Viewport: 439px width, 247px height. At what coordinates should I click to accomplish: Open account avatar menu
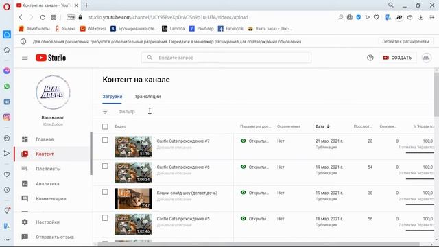click(427, 58)
